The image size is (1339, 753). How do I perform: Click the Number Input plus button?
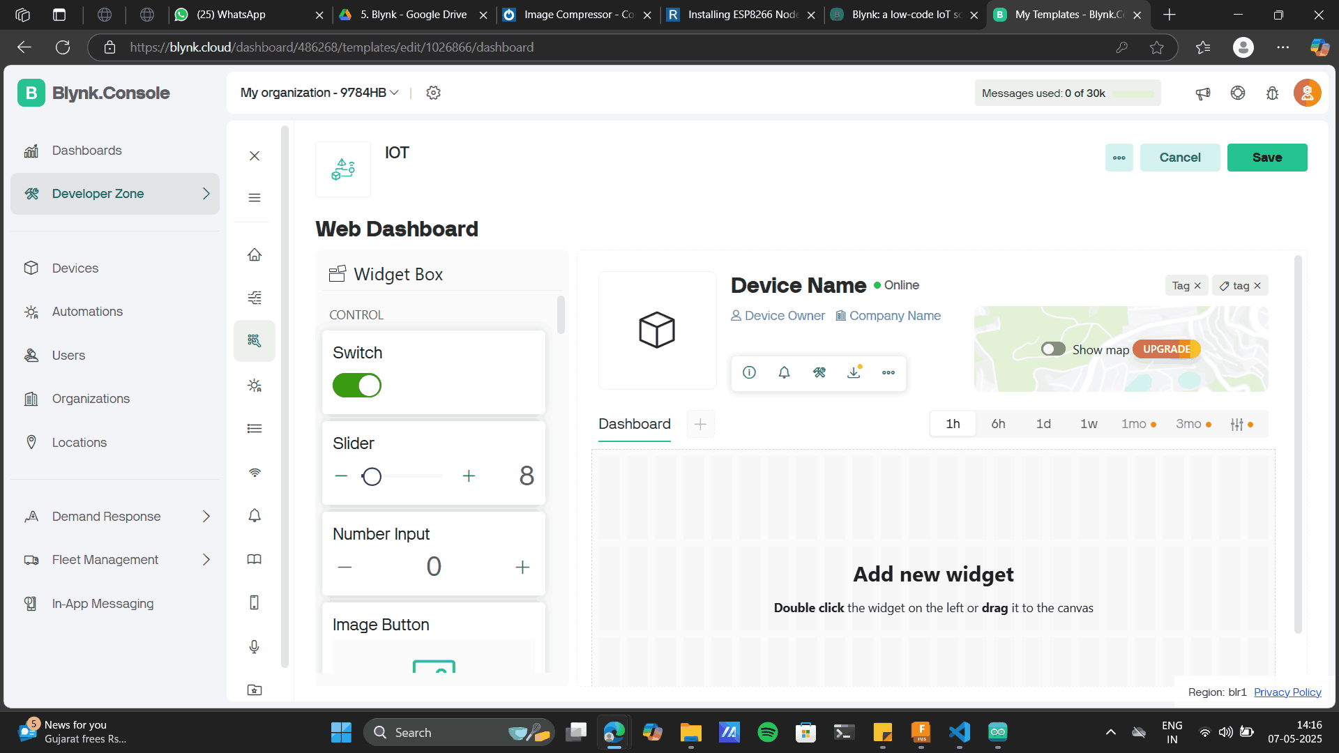(522, 568)
